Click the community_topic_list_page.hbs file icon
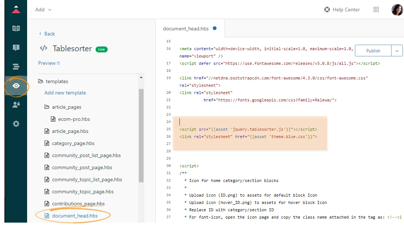 coord(47,179)
